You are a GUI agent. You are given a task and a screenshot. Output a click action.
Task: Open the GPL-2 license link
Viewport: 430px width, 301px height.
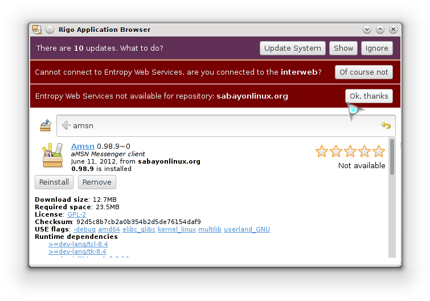point(76,214)
